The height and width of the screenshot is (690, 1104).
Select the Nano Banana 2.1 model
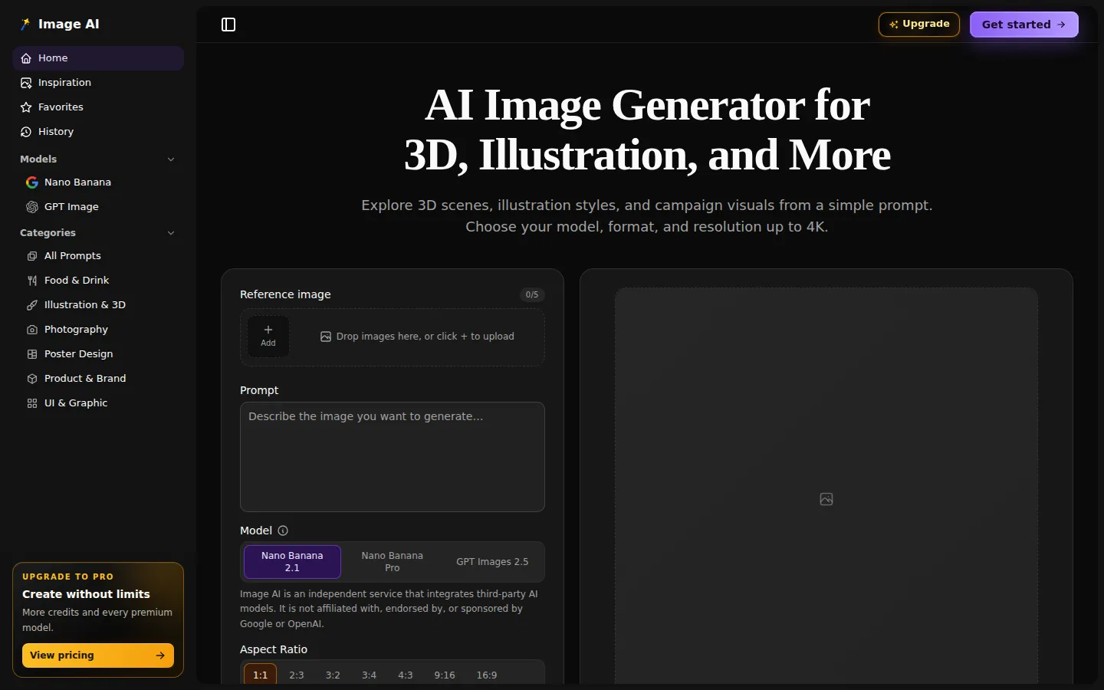(292, 562)
